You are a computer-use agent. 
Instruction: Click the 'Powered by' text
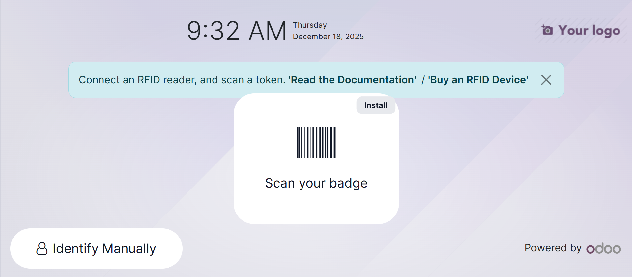pos(553,248)
